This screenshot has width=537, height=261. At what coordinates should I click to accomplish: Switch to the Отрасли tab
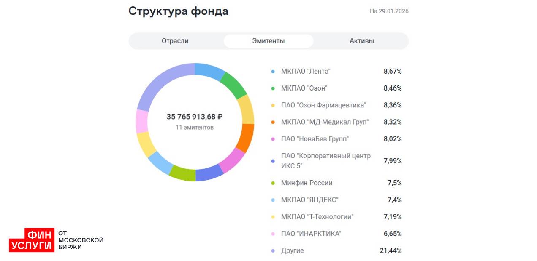tap(175, 41)
